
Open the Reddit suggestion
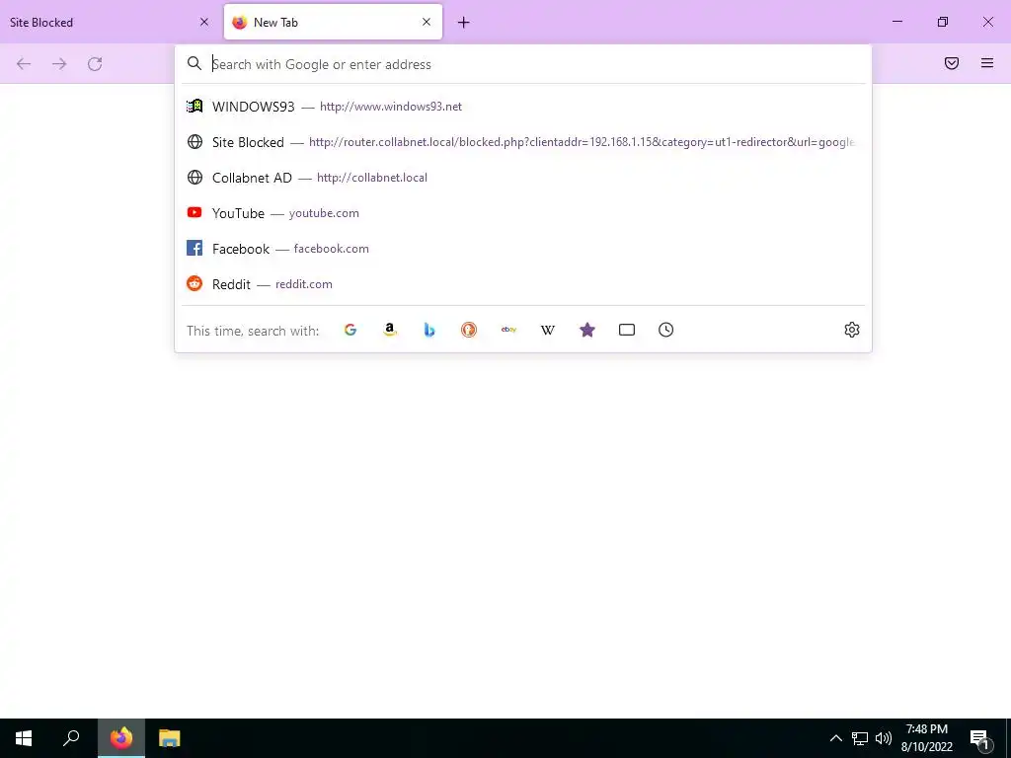click(x=523, y=283)
